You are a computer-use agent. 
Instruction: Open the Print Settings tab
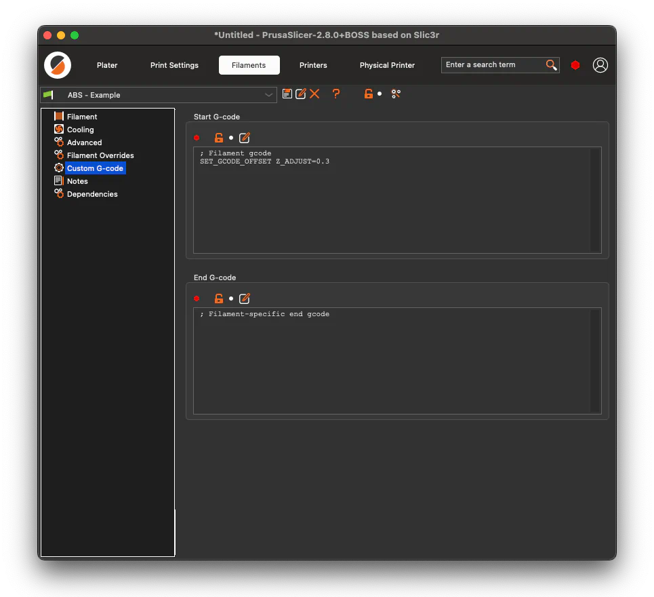174,65
